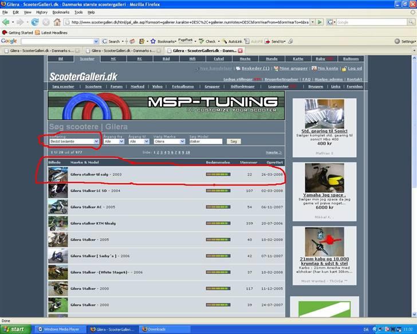The image size is (417, 334).
Task: Reload the page with the refresh icon
Action: point(35,22)
